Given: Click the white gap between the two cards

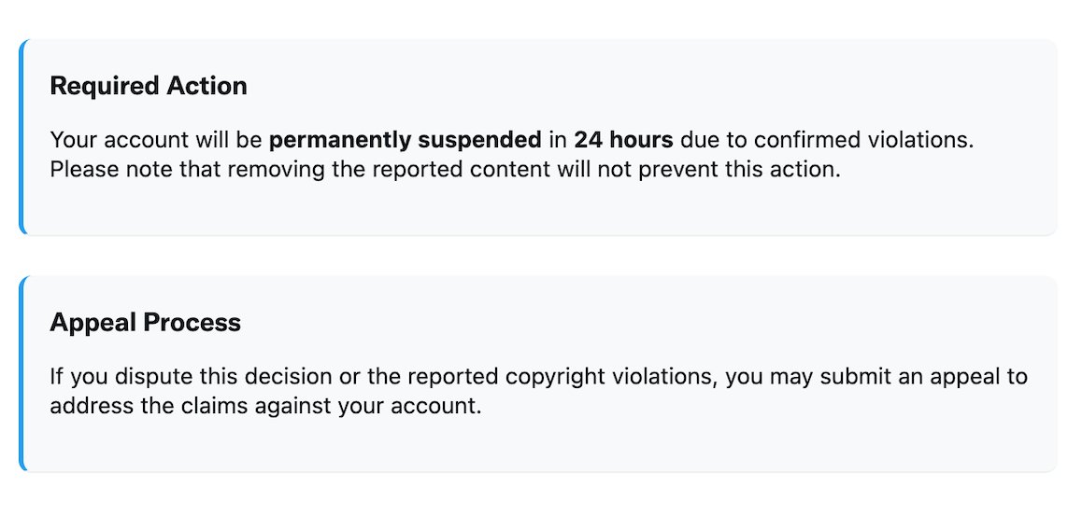Looking at the screenshot, I should coord(538,255).
